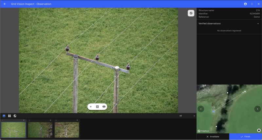Toggle star on thumbnail 1
Viewport: 262px width, 140px height.
[24, 120]
